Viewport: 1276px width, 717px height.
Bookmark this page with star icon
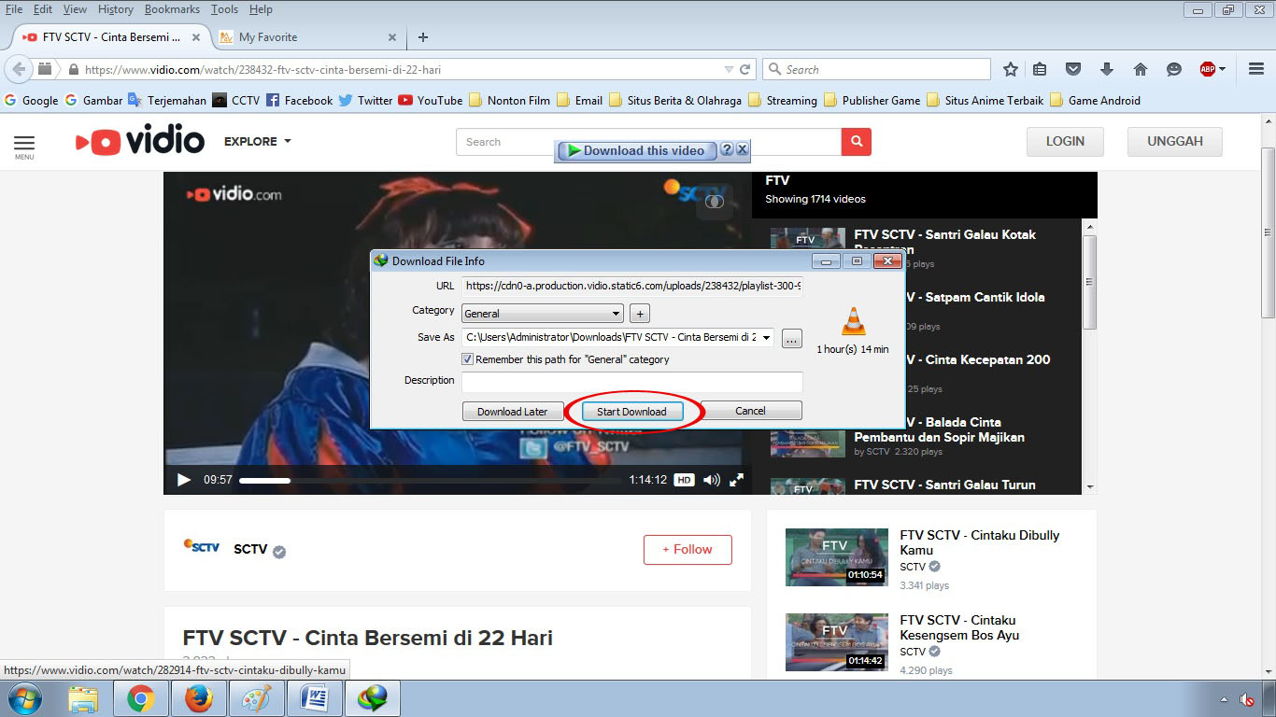pyautogui.click(x=1010, y=69)
